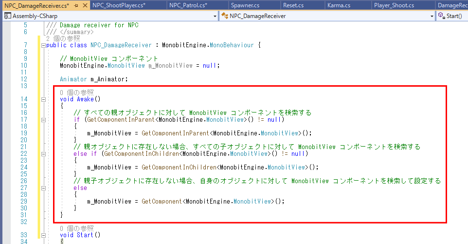Open the Start() member dropdown
The width and height of the screenshot is (468, 244).
click(454, 16)
